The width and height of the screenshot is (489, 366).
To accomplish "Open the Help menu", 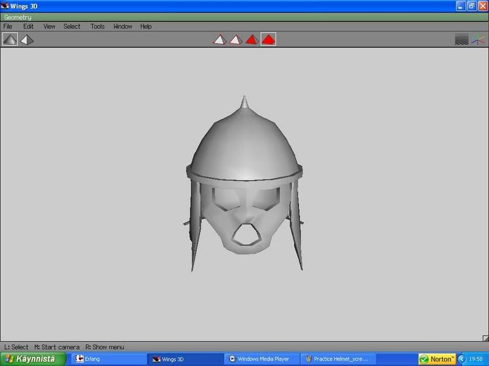I will 145,27.
